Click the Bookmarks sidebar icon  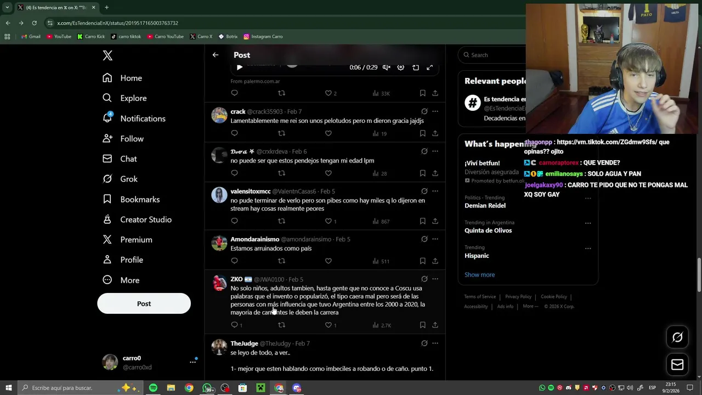tap(107, 199)
